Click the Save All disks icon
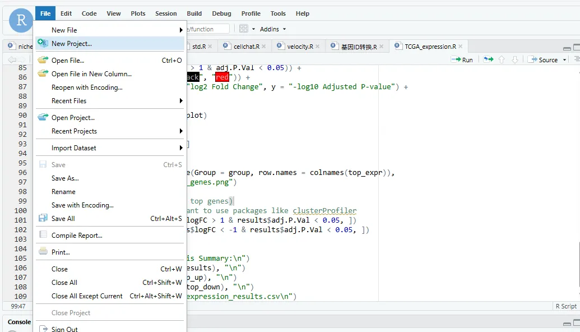This screenshot has height=332, width=580. coord(43,218)
